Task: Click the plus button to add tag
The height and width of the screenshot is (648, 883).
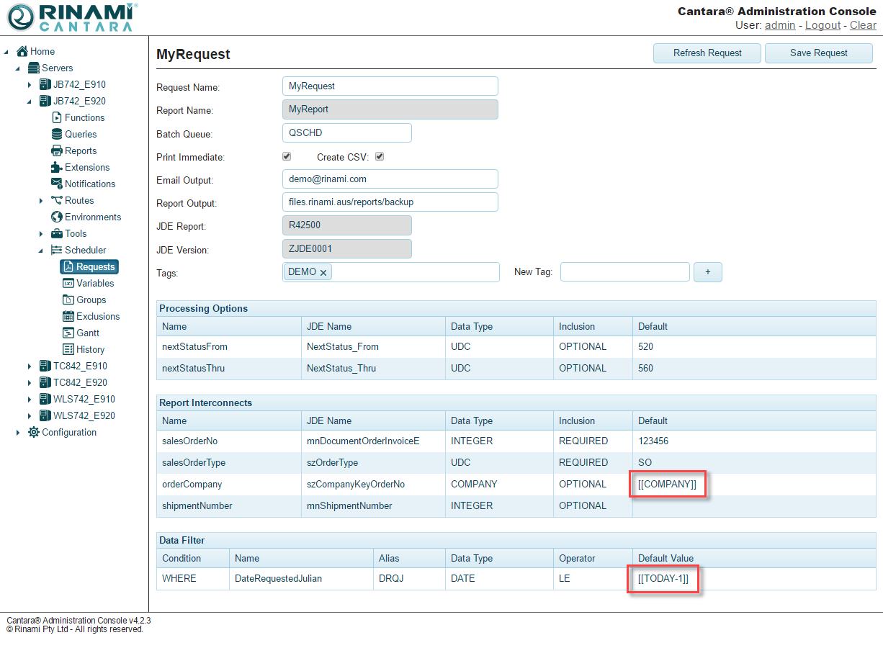Action: [x=707, y=271]
